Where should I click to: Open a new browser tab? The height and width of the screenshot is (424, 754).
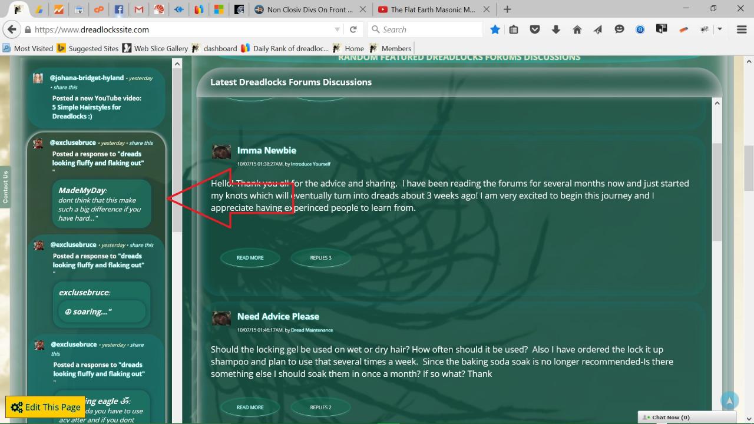click(x=507, y=9)
